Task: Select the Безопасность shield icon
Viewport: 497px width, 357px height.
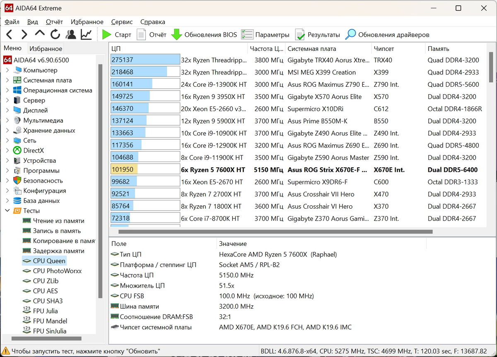Action: click(17, 181)
